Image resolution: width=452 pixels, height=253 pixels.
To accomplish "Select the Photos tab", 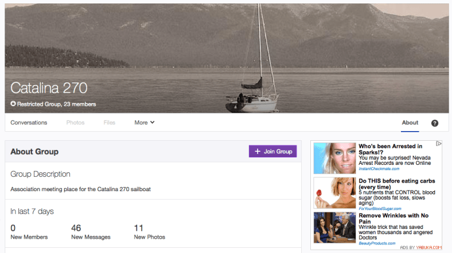I will click(x=75, y=122).
